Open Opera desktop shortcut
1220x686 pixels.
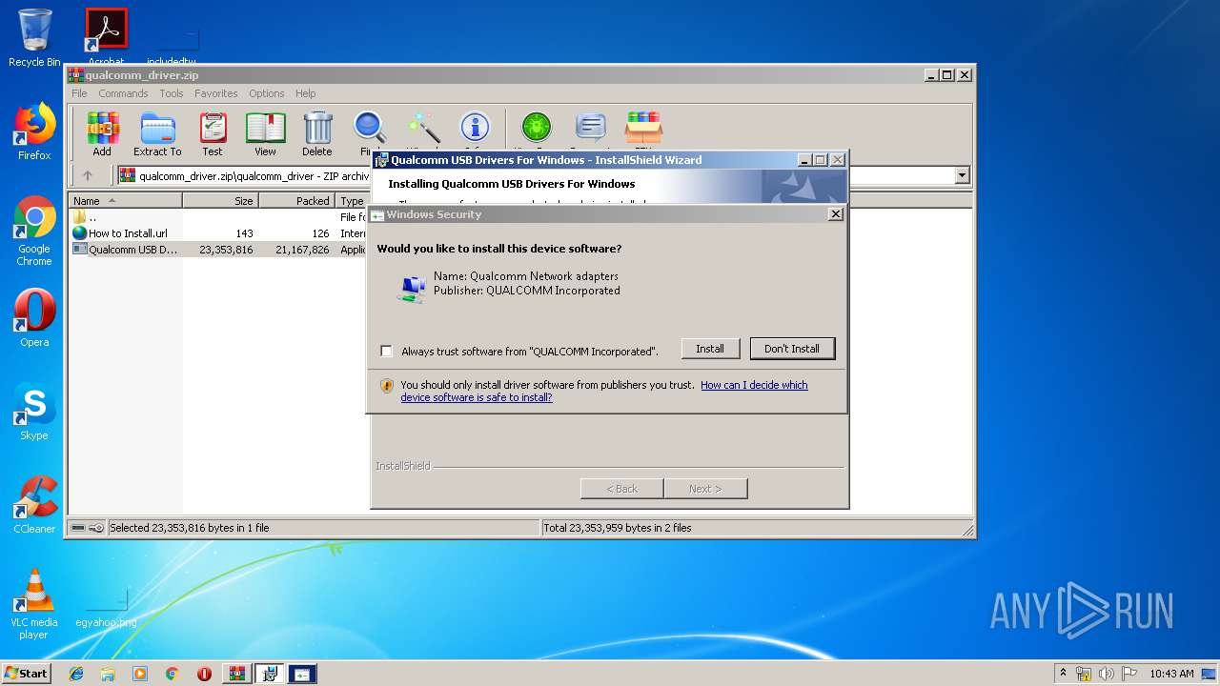point(34,318)
